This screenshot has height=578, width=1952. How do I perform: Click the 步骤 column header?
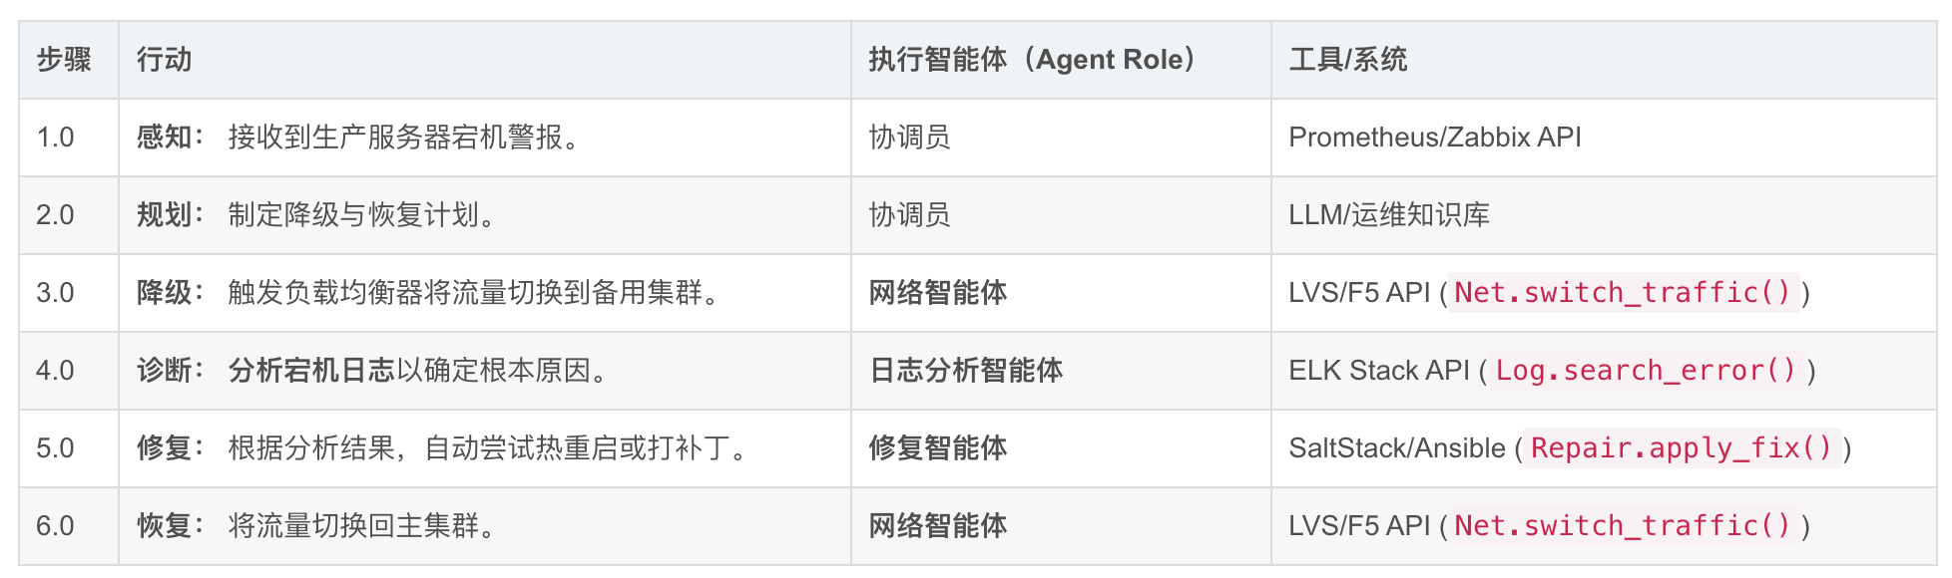coord(64,60)
